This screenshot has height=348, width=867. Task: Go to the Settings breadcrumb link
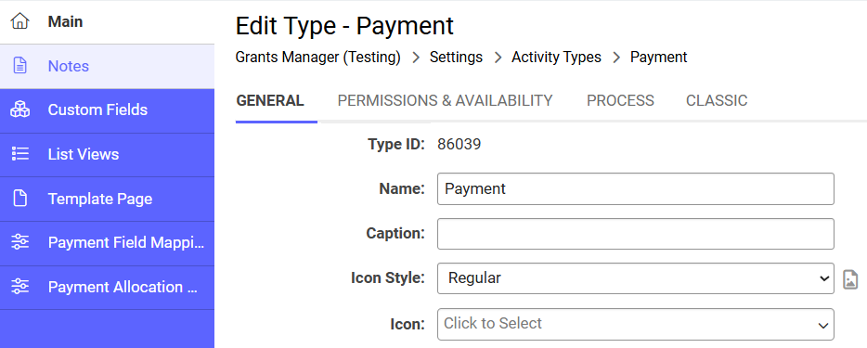456,57
